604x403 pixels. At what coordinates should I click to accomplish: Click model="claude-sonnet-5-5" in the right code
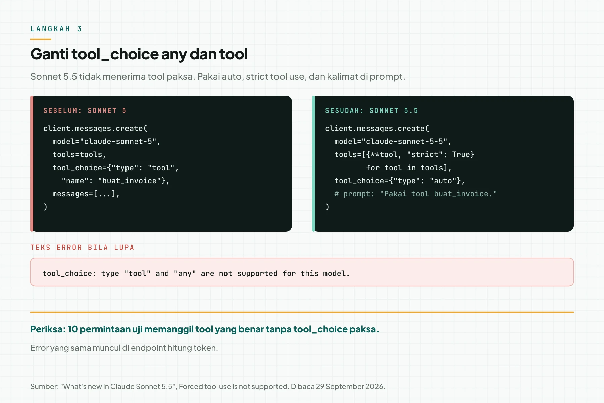[x=393, y=142]
